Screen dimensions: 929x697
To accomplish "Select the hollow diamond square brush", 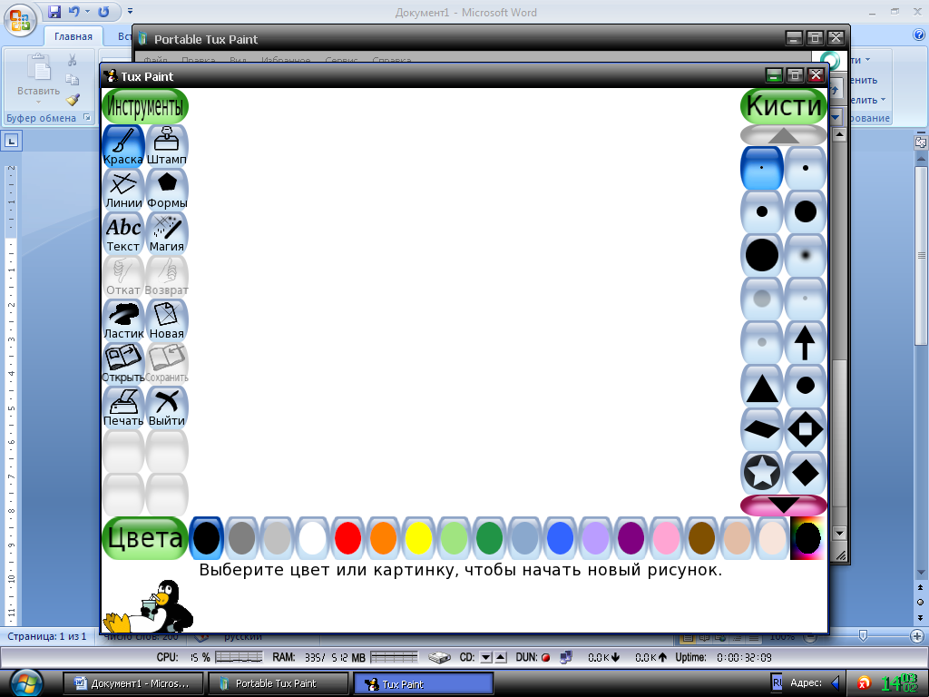I will coord(806,429).
